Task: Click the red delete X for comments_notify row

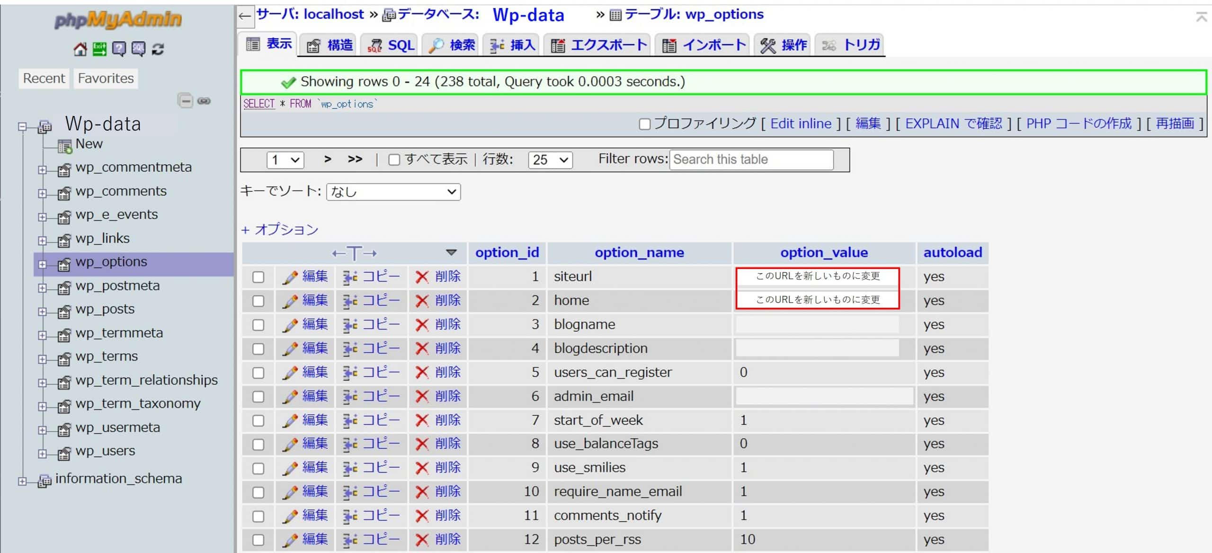Action: 422,516
